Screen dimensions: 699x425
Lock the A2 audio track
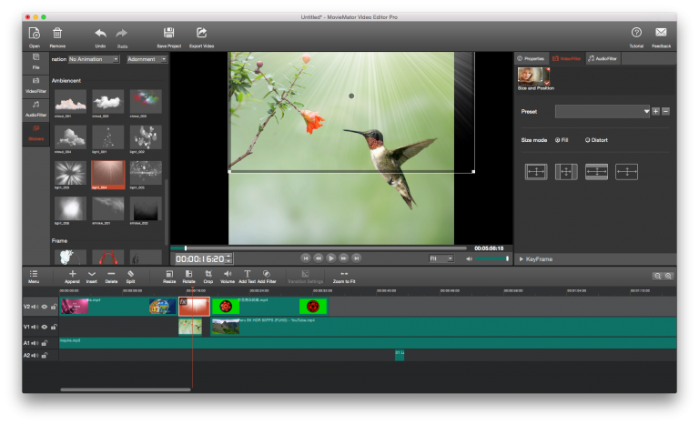[44, 356]
